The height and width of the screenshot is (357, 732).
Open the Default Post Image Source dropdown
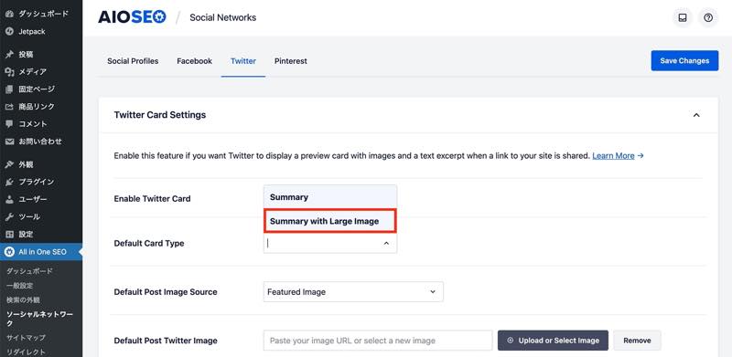click(x=353, y=292)
